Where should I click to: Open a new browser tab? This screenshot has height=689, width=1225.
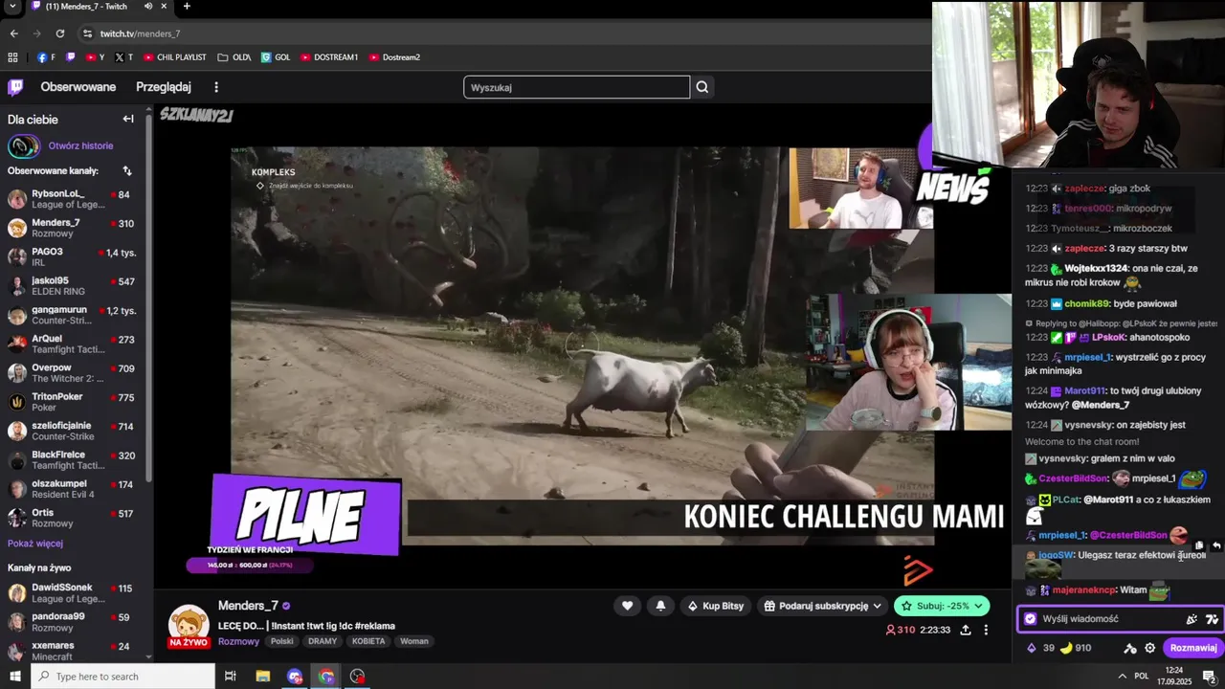(x=187, y=6)
